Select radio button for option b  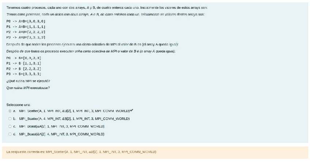(x=10, y=119)
